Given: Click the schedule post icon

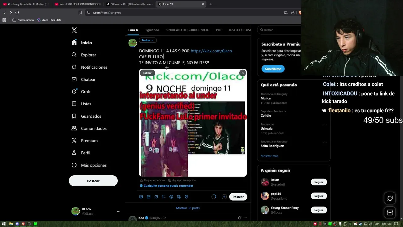Looking at the screenshot, I should point(179,197).
